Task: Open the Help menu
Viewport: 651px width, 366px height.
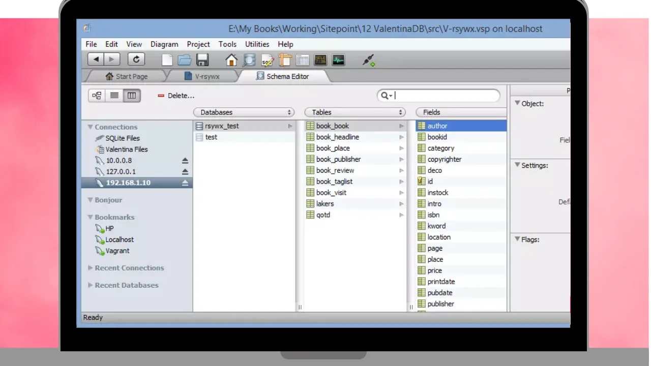Action: pos(285,44)
